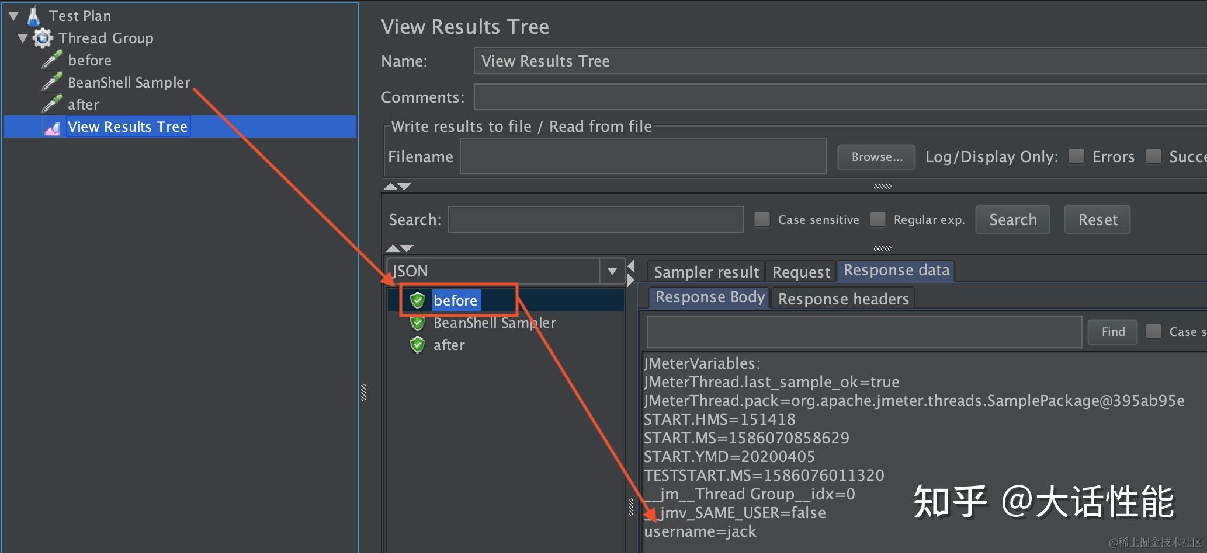1207x553 pixels.
Task: Click into the Search text field
Action: (595, 219)
